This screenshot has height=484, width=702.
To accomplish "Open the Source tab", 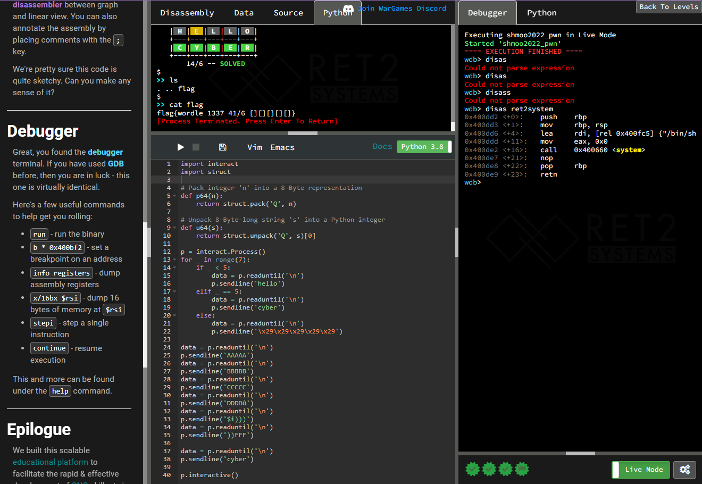I will click(288, 13).
